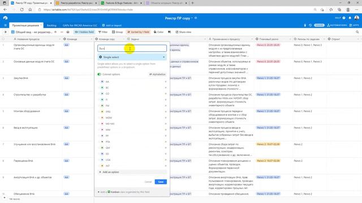Toggle the views sidebar icon

pyautogui.click(x=5, y=32)
